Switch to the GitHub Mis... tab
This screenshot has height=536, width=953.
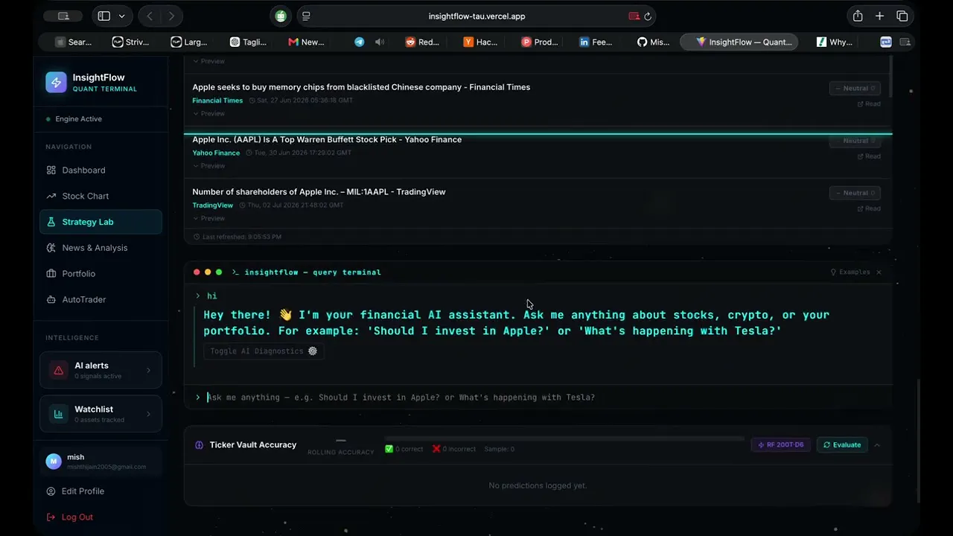(x=653, y=42)
